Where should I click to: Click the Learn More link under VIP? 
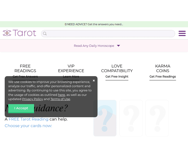(71, 77)
